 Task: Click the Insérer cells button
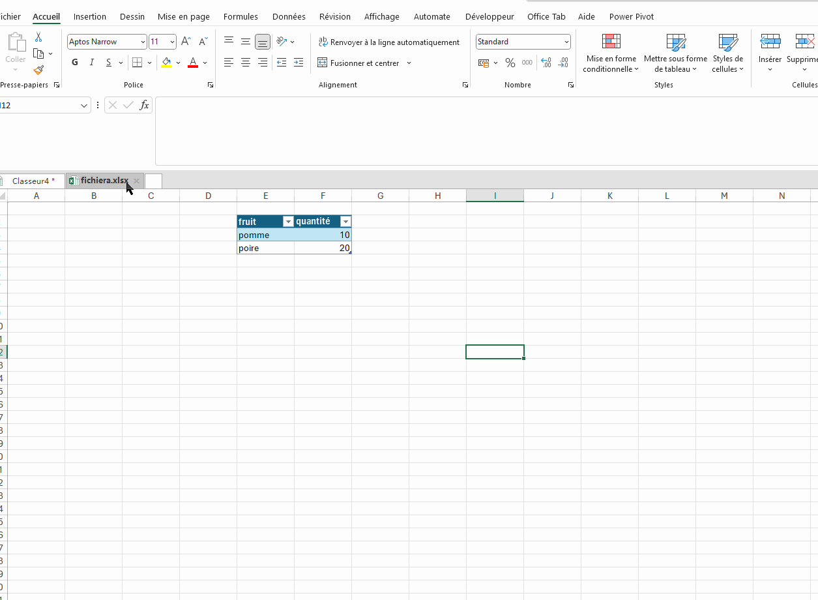(x=770, y=53)
